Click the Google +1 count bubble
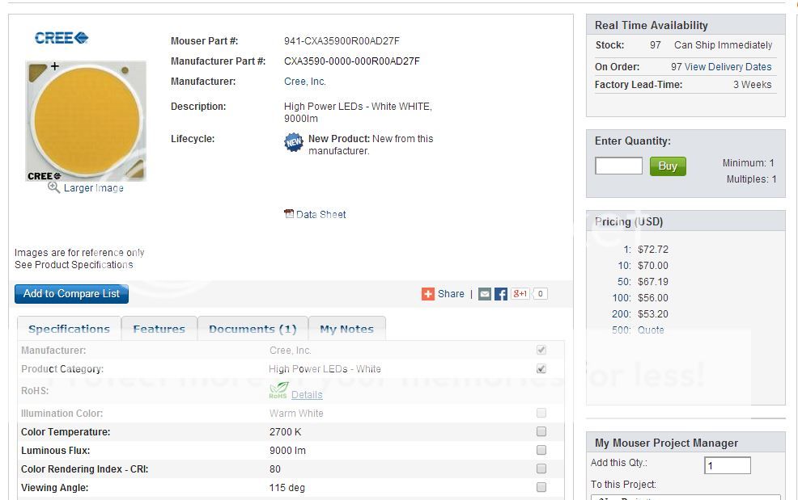The width and height of the screenshot is (798, 500). click(x=540, y=293)
